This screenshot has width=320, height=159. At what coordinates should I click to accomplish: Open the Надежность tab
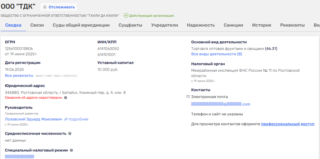[x=201, y=25]
